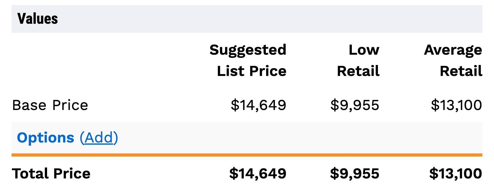This screenshot has width=494, height=190.
Task: Click empty area of the Options row
Action: 282,138
